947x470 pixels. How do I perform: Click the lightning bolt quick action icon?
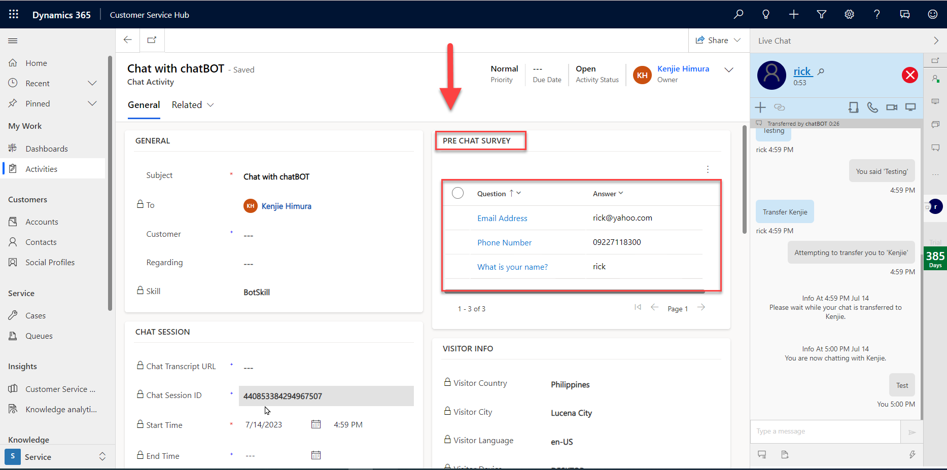pos(912,454)
